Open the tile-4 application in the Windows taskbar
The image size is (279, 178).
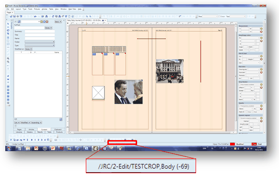point(95,148)
